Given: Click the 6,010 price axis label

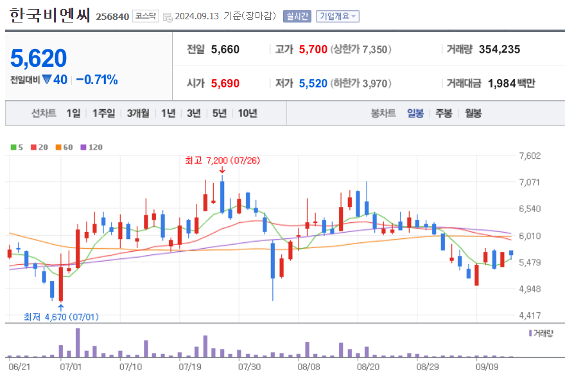Looking at the screenshot, I should pyautogui.click(x=530, y=236).
